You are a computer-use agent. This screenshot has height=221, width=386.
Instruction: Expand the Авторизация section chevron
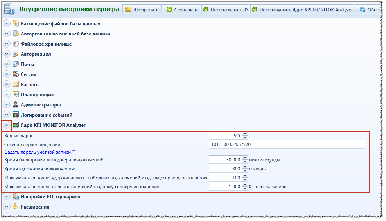pyautogui.click(x=7, y=54)
